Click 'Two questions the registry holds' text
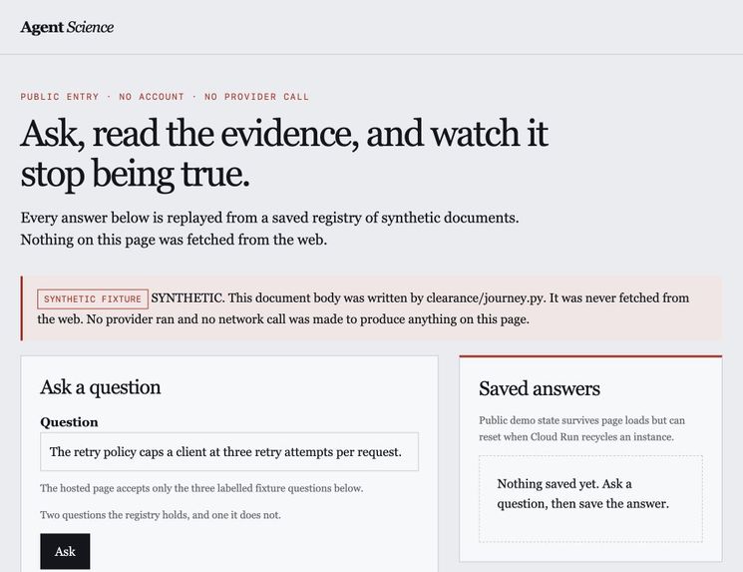Image resolution: width=743 pixels, height=572 pixels. 161,515
